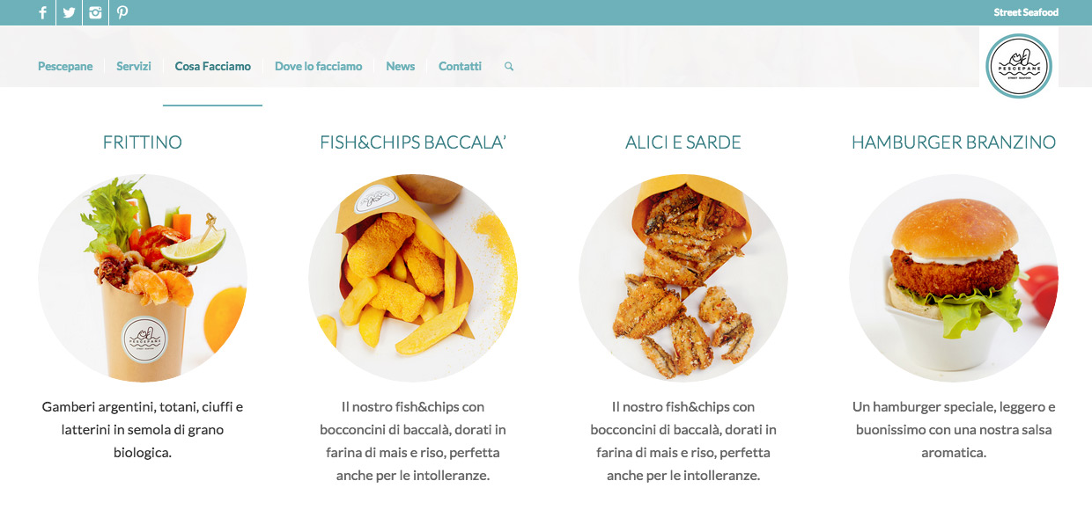The width and height of the screenshot is (1092, 510).
Task: Open the Twitter social icon
Action: (69, 12)
